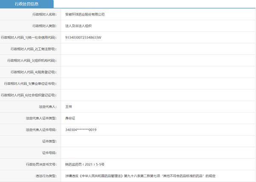Viewport: 256px width, 182px height.
Task: Click the 行政相对人名称 label
Action: (45, 14)
